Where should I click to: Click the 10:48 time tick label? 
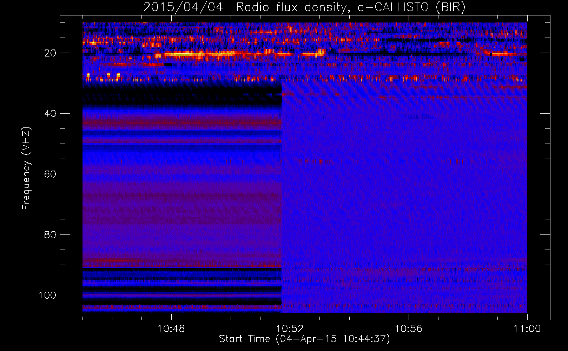pos(171,329)
